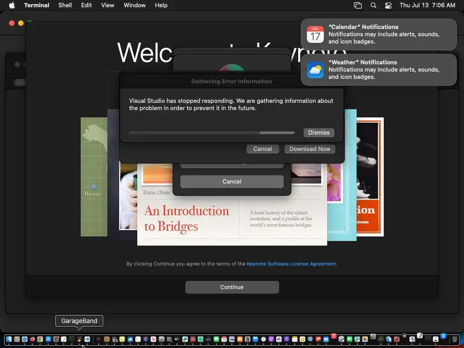Open Visual Studio Code from the Dock
Viewport: 464px width, 348px height.
click(87, 339)
